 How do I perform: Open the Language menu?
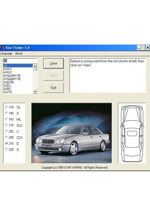(6, 53)
